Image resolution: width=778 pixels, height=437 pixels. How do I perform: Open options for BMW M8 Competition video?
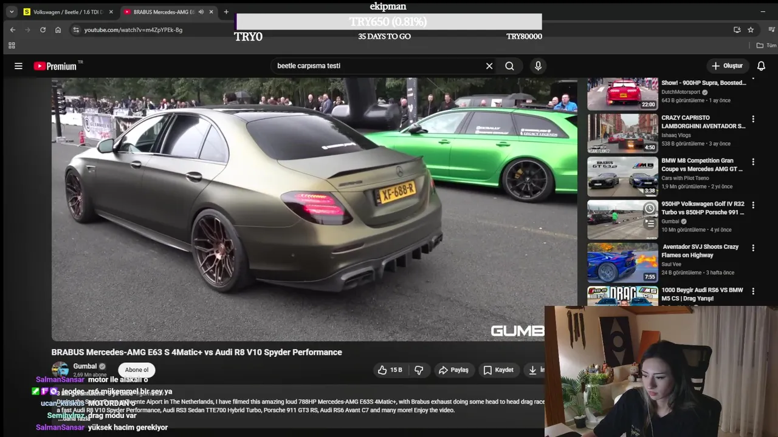[x=753, y=162]
